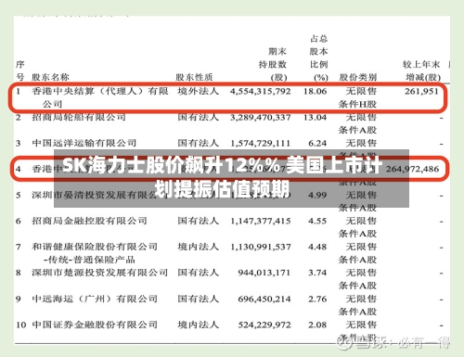Click the percentage value 18.06
The image size is (464, 357).
[x=315, y=92]
